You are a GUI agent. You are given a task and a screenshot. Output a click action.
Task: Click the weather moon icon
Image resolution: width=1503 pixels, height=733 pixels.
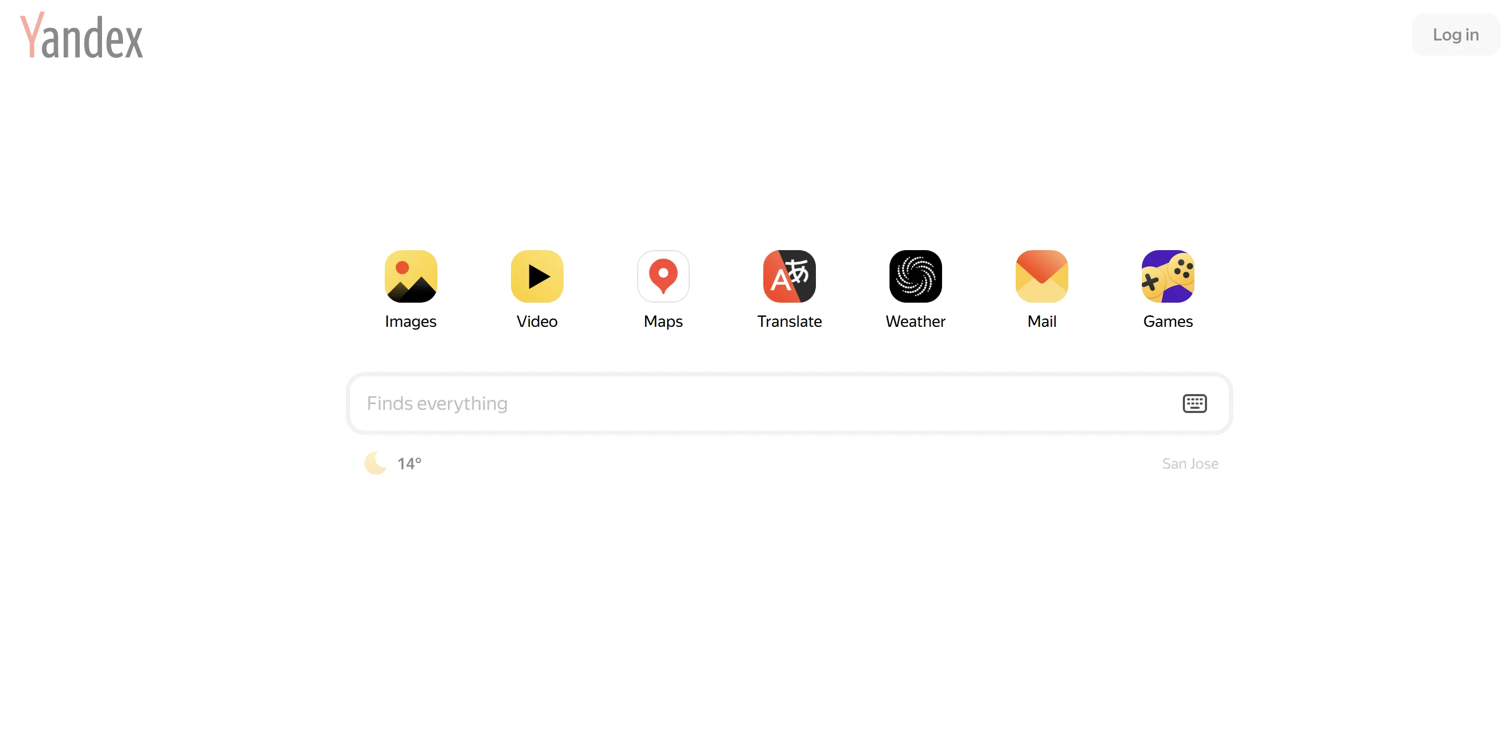click(374, 464)
